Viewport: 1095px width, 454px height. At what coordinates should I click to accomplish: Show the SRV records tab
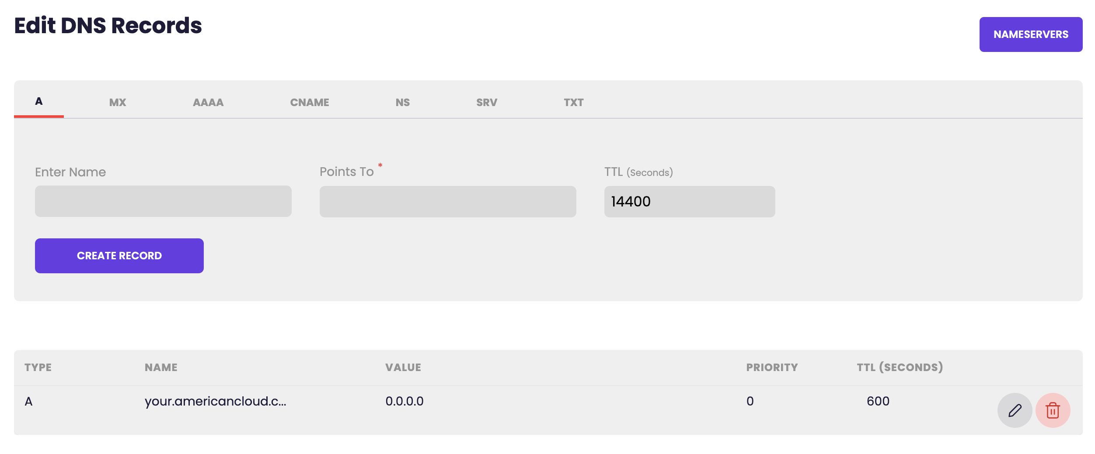tap(487, 103)
